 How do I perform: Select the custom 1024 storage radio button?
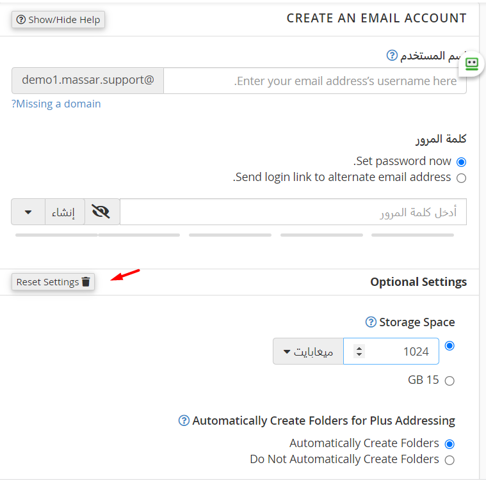[450, 345]
